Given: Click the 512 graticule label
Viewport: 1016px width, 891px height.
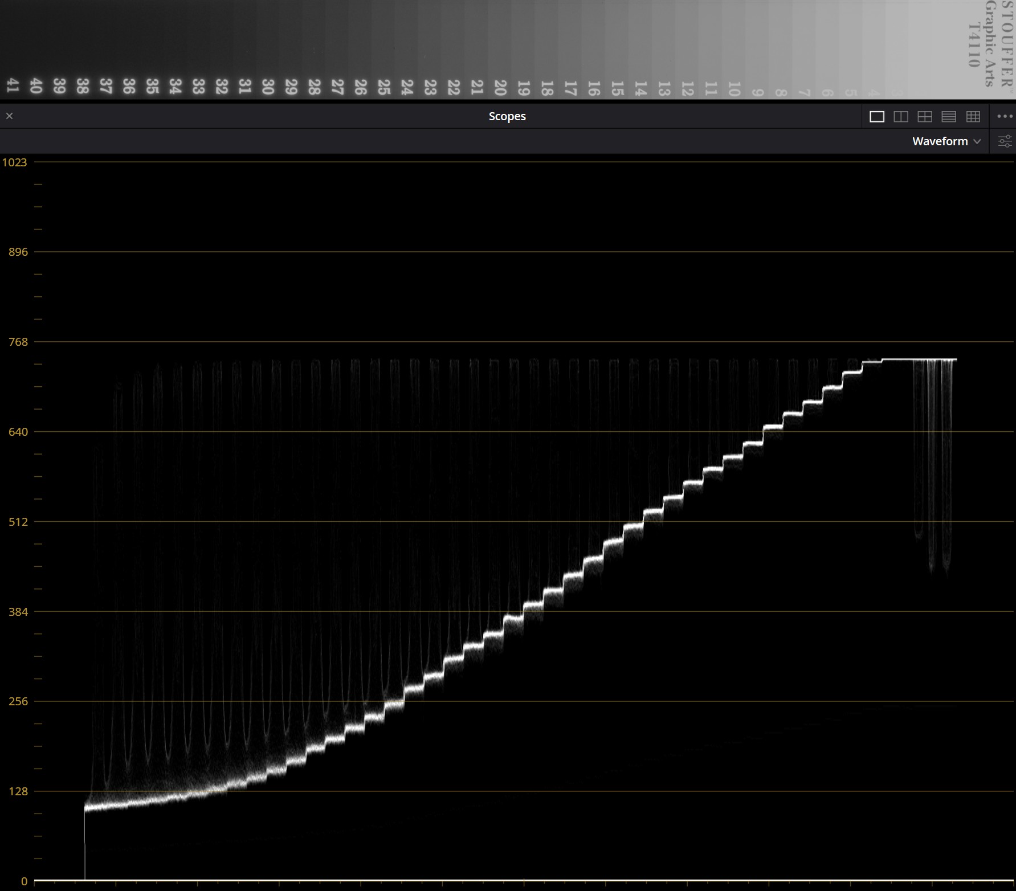Looking at the screenshot, I should (18, 522).
